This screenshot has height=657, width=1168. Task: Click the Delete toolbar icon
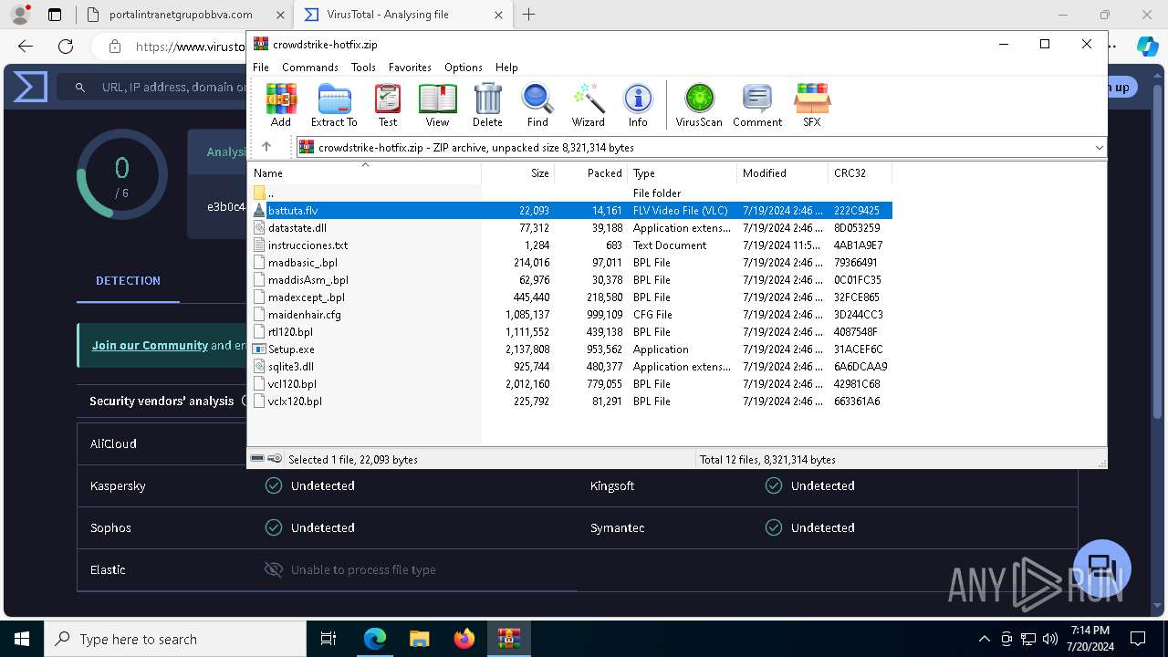pyautogui.click(x=487, y=105)
